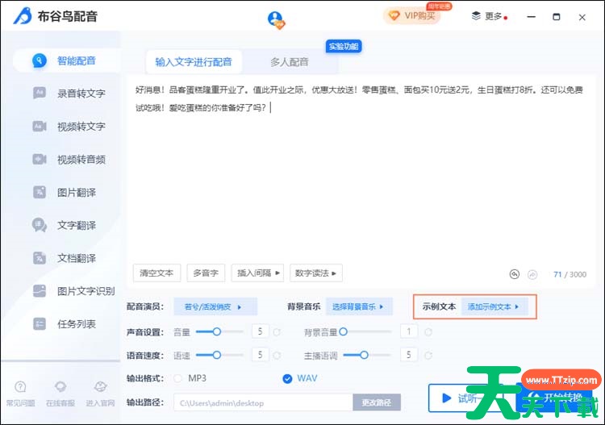Image resolution: width=605 pixels, height=425 pixels.
Task: Expand the 插入间隔 menu
Action: [257, 273]
